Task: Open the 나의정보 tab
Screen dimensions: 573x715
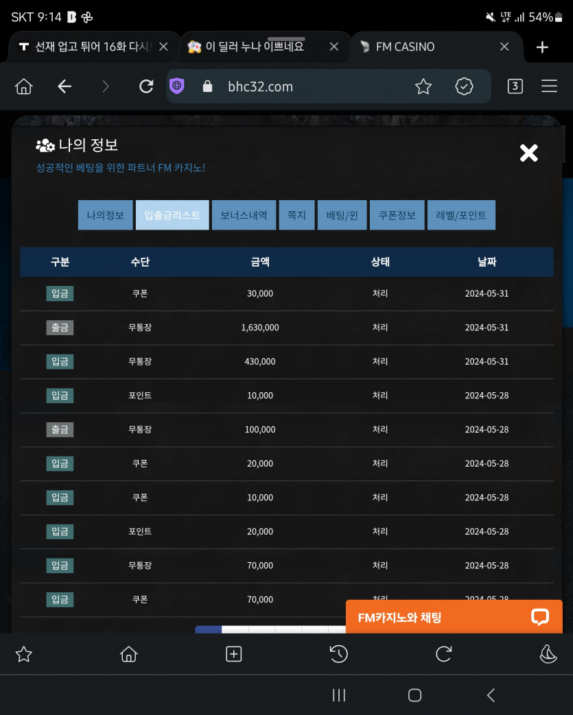Action: point(106,215)
